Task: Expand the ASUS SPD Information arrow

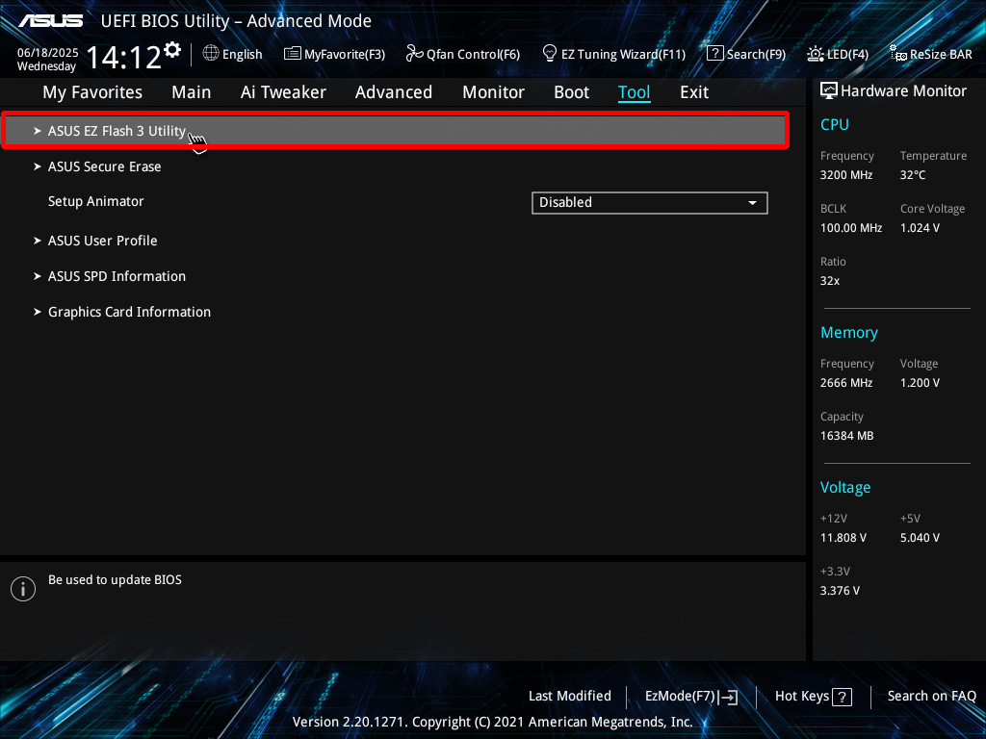Action: (x=38, y=276)
